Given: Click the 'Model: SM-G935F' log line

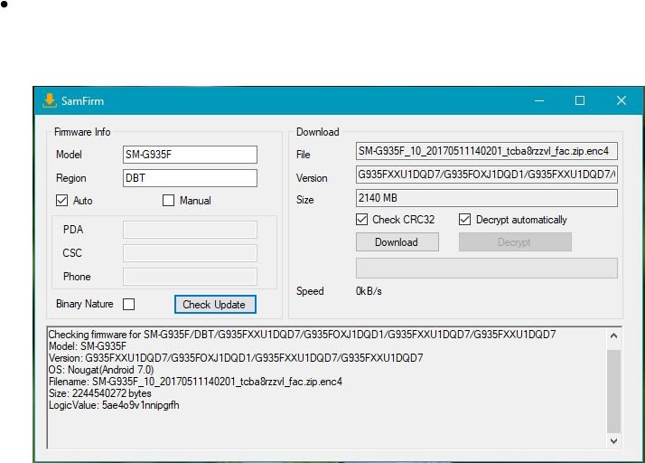Looking at the screenshot, I should click(88, 346).
